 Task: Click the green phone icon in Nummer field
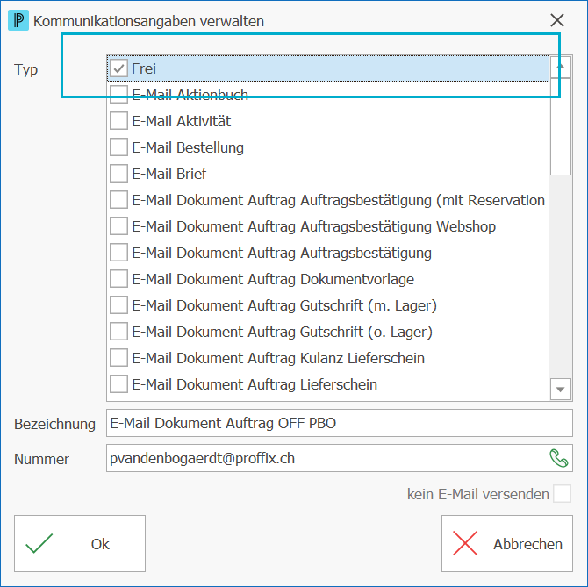[559, 458]
